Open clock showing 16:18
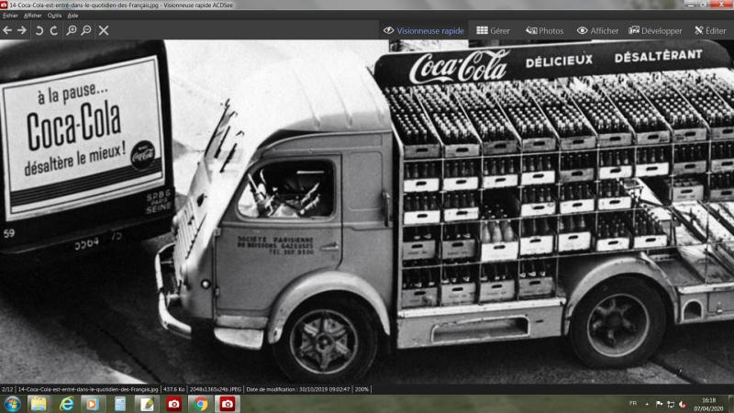 coord(708,404)
